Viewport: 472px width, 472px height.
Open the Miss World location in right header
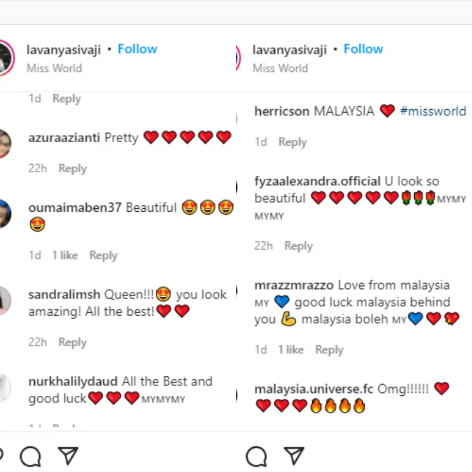(280, 68)
